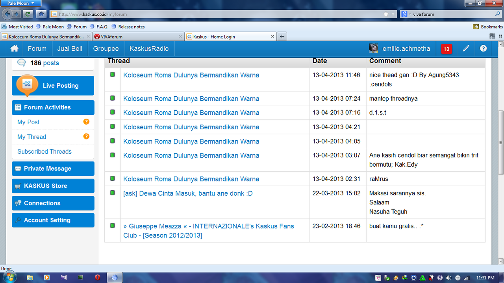Open KaskusRadio in Kaskus navbar
The width and height of the screenshot is (504, 283).
(x=149, y=49)
